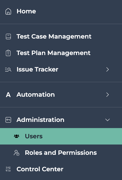This screenshot has height=180, width=122.
Task: Select the Issue Tracker label
Action: point(37,69)
